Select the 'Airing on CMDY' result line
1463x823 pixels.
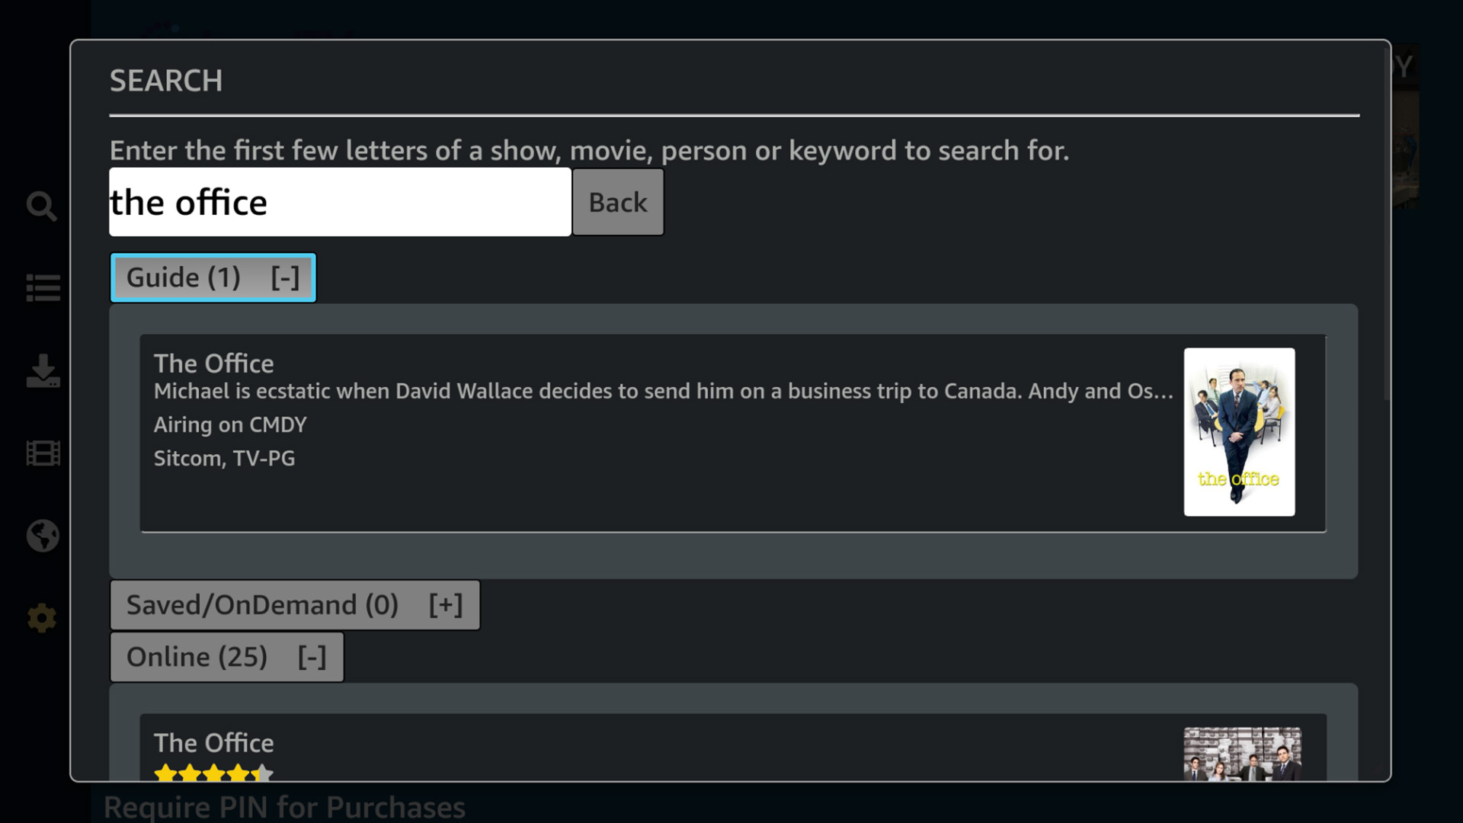point(230,424)
